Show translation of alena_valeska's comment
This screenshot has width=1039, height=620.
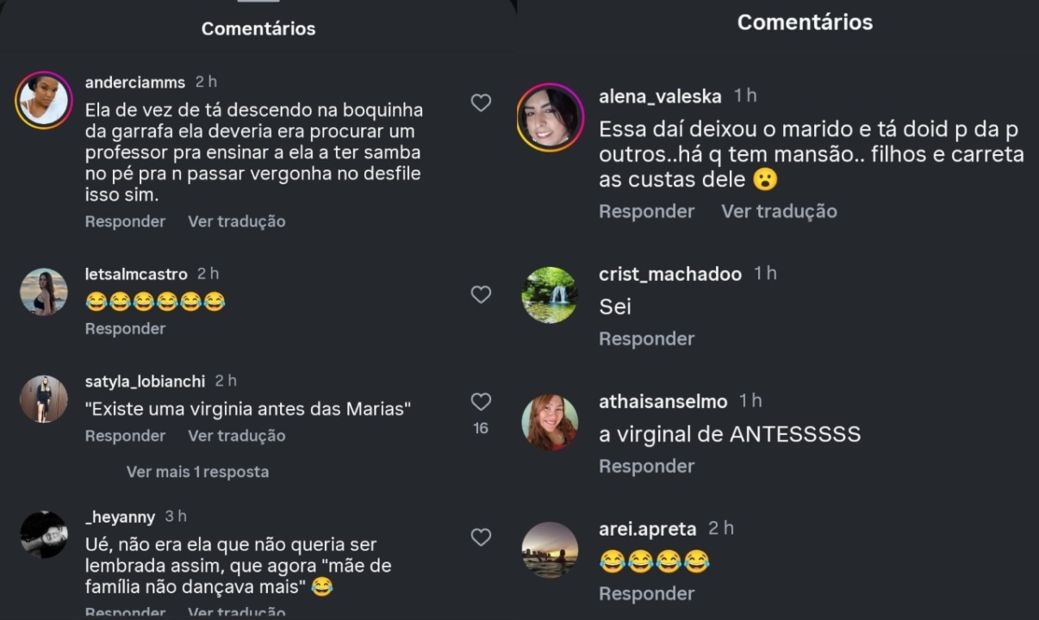[x=779, y=211]
